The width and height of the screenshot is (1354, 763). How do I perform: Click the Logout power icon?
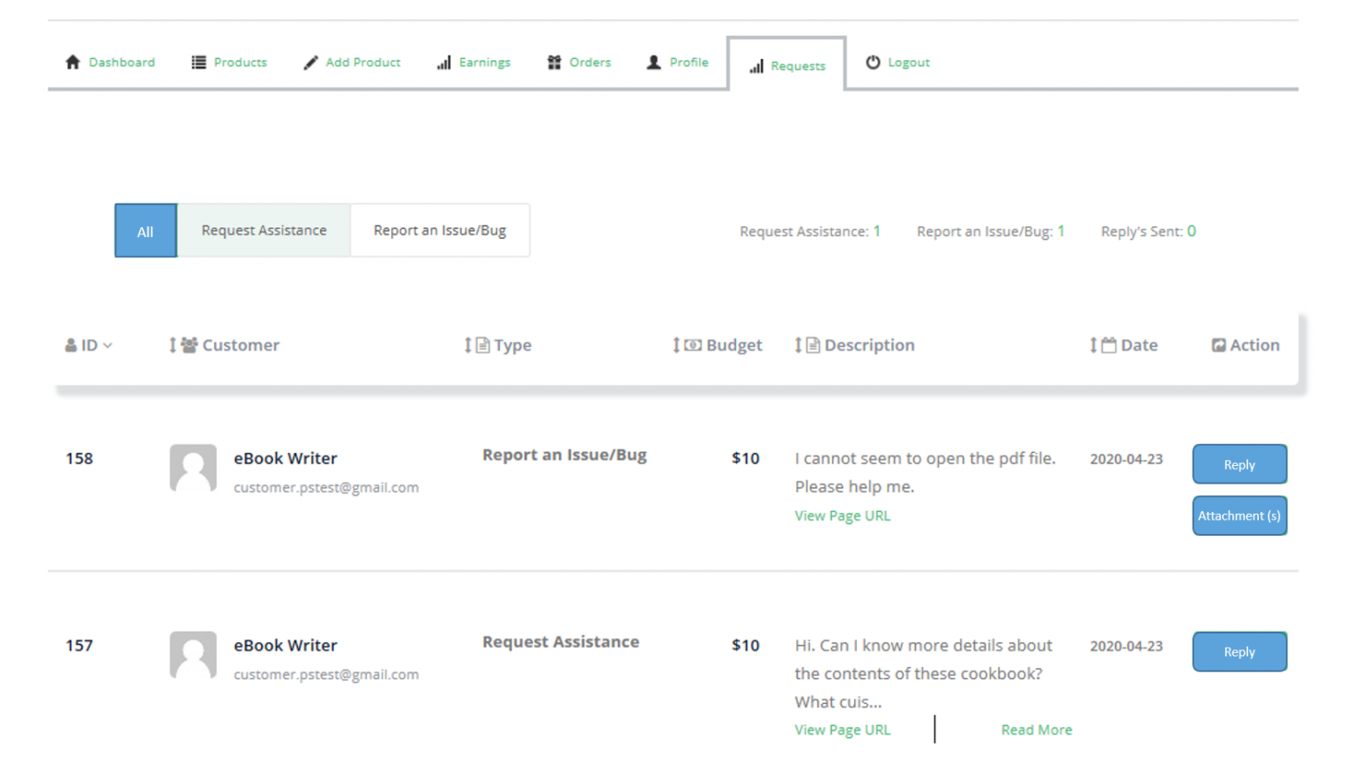coord(873,62)
